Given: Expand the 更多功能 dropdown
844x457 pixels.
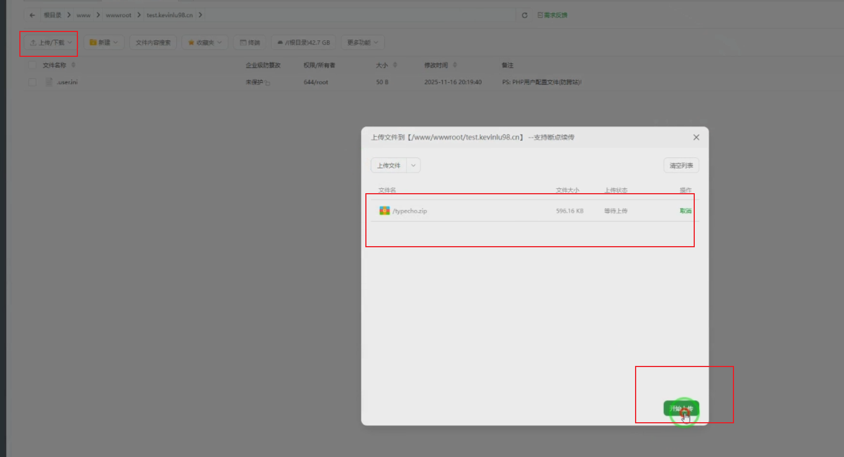Looking at the screenshot, I should (362, 42).
